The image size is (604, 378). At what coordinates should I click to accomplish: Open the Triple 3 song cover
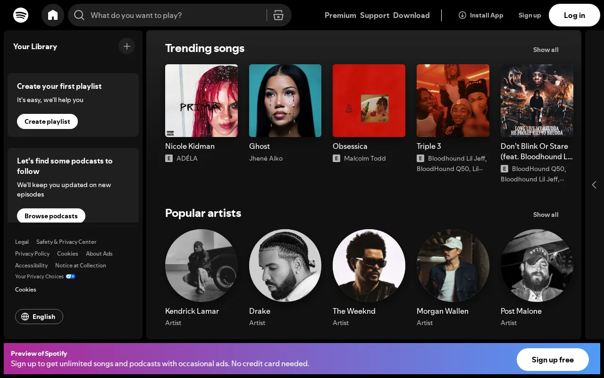pyautogui.click(x=453, y=101)
